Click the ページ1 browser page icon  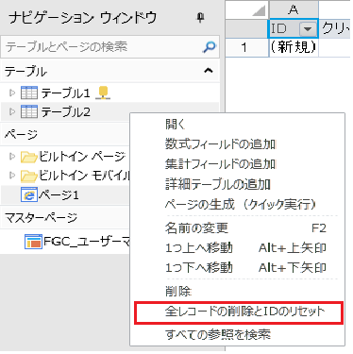pos(29,194)
